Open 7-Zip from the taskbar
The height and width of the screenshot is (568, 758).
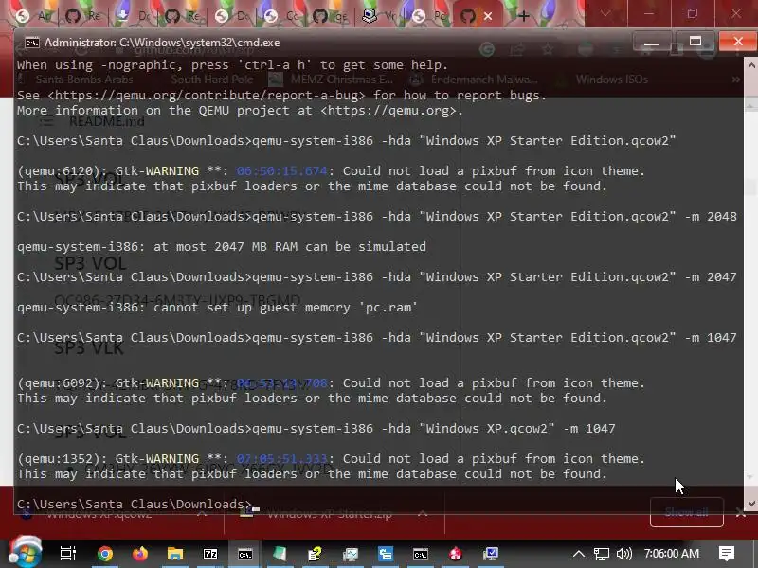coord(210,554)
